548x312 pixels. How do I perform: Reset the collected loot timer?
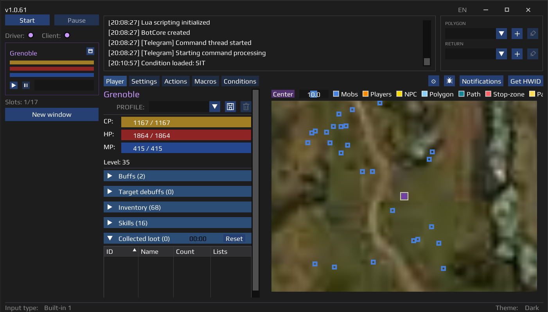tap(234, 239)
